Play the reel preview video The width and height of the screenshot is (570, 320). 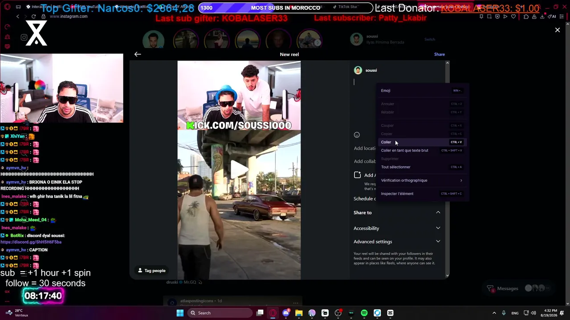coord(239,168)
